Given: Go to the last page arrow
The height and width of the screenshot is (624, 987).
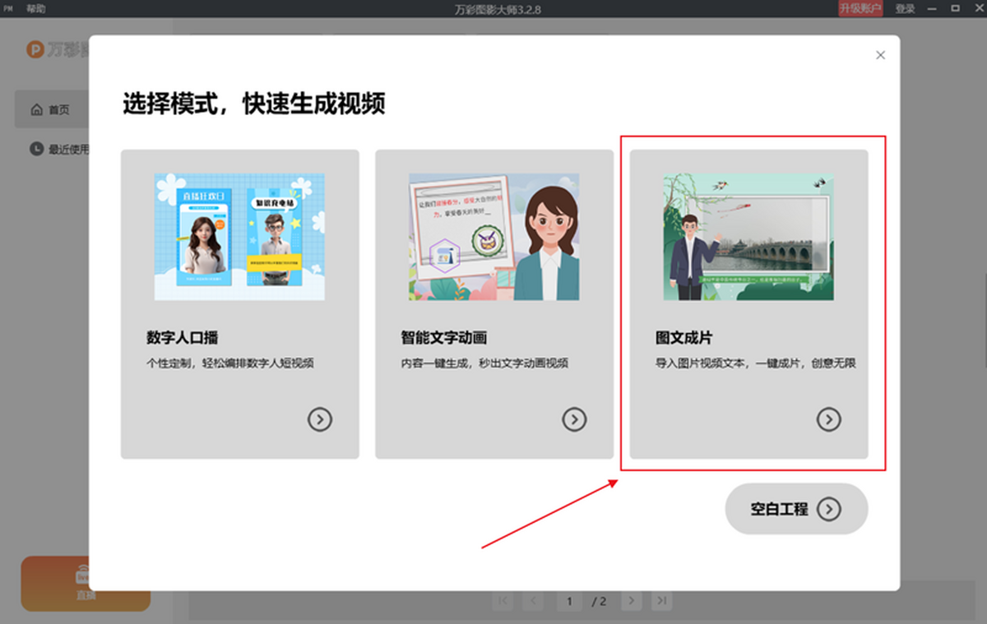Looking at the screenshot, I should pyautogui.click(x=661, y=601).
